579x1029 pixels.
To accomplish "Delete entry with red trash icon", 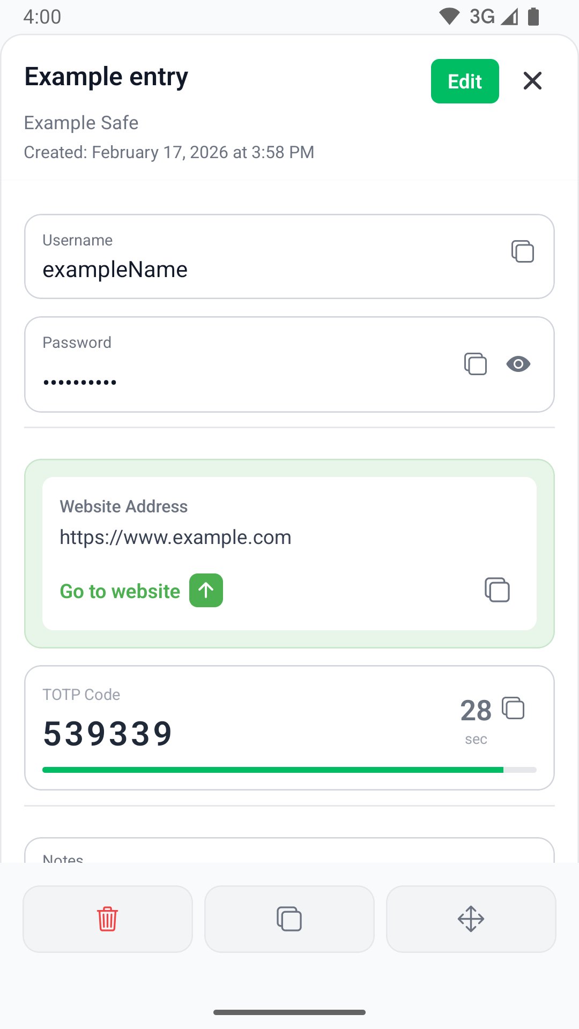I will click(x=108, y=919).
